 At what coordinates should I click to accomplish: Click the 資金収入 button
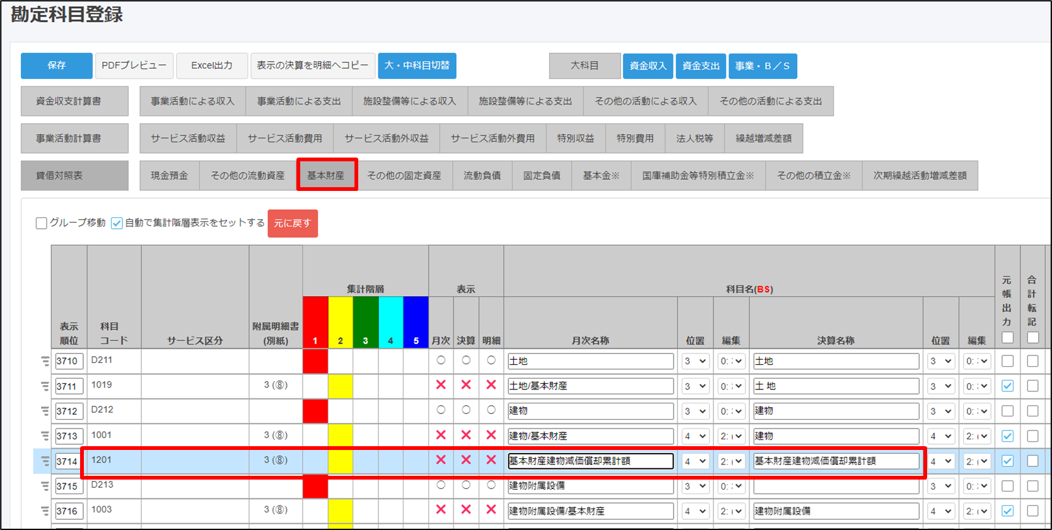tap(648, 66)
